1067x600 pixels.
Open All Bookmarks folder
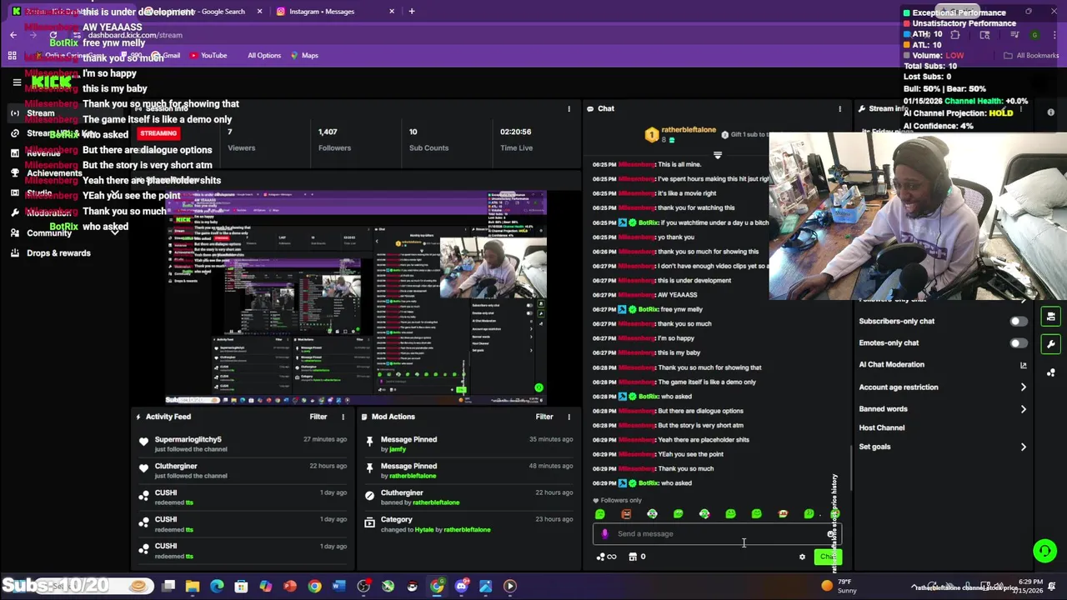(1031, 56)
